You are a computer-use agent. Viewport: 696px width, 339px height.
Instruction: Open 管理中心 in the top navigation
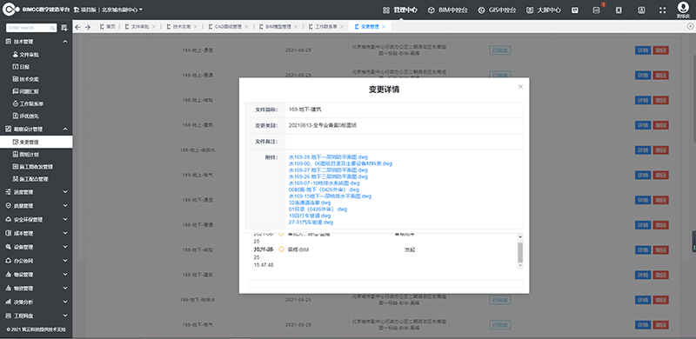400,10
